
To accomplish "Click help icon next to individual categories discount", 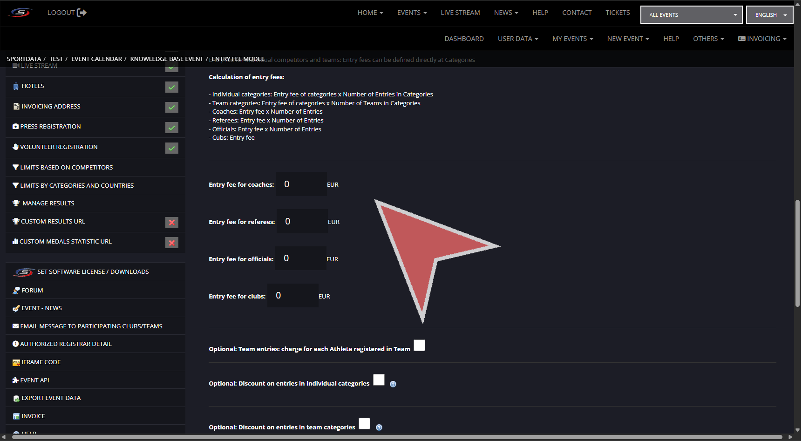I will pyautogui.click(x=393, y=384).
